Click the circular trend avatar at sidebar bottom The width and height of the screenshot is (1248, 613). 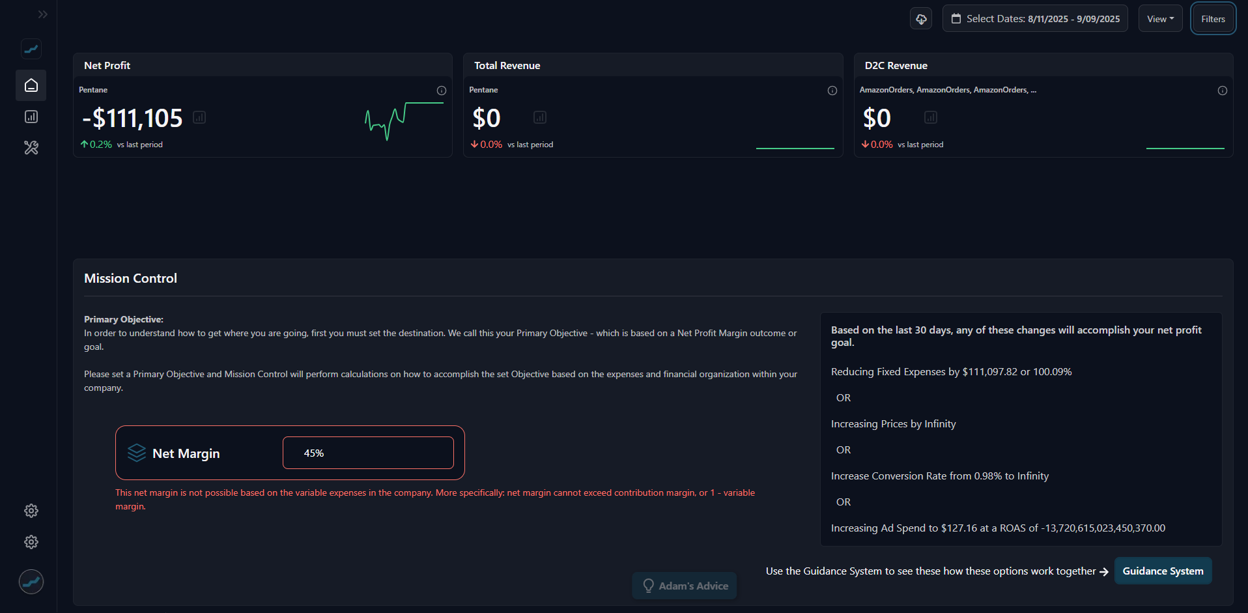coord(31,582)
